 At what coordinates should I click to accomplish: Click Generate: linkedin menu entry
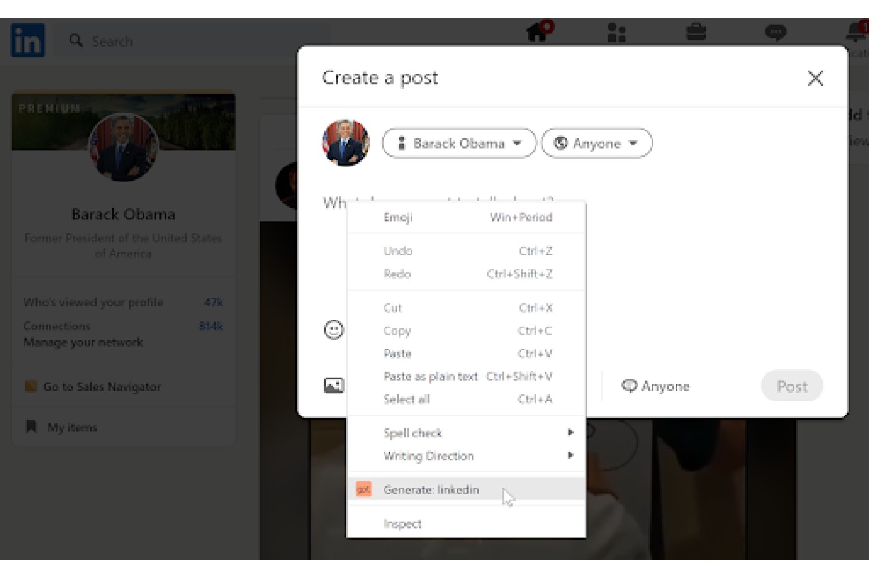tap(466, 490)
